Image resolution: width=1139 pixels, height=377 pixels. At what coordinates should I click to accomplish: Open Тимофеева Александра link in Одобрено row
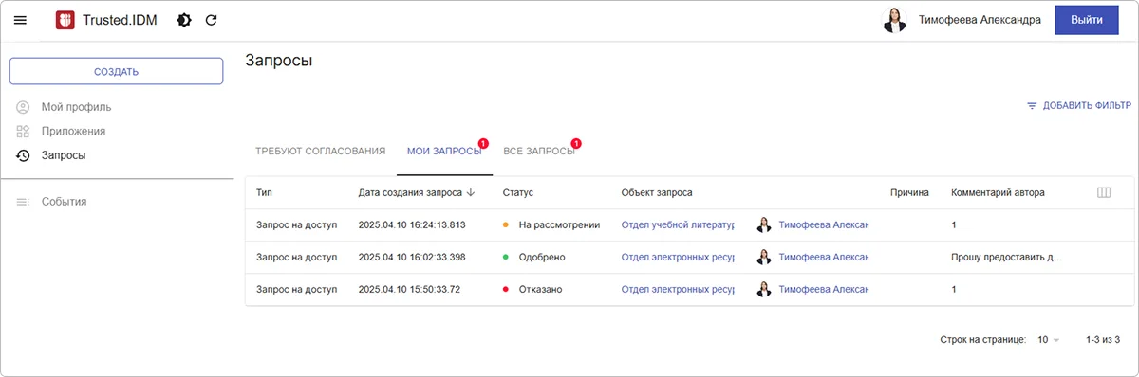[x=824, y=257]
